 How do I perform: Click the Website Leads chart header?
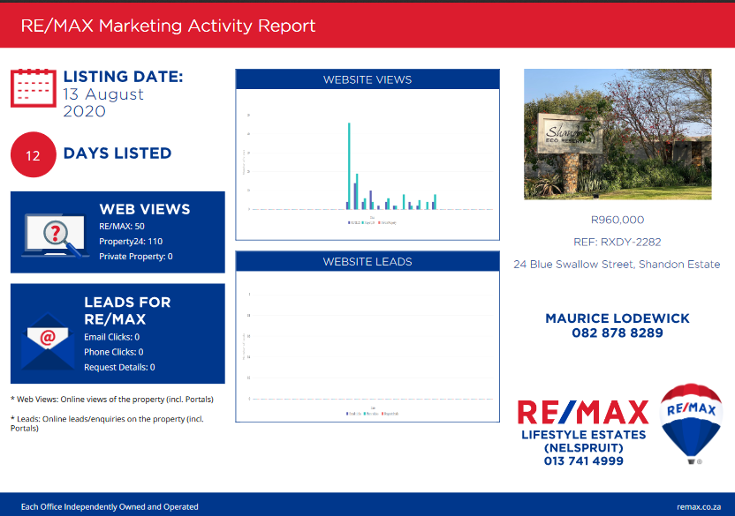click(367, 262)
